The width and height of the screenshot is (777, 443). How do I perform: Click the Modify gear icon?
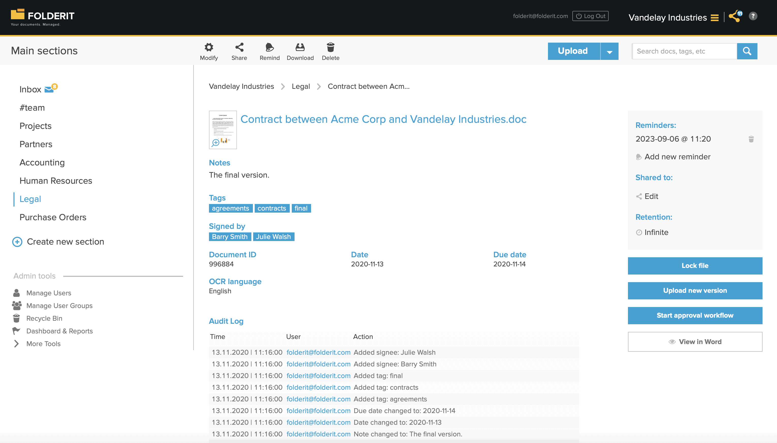point(208,47)
